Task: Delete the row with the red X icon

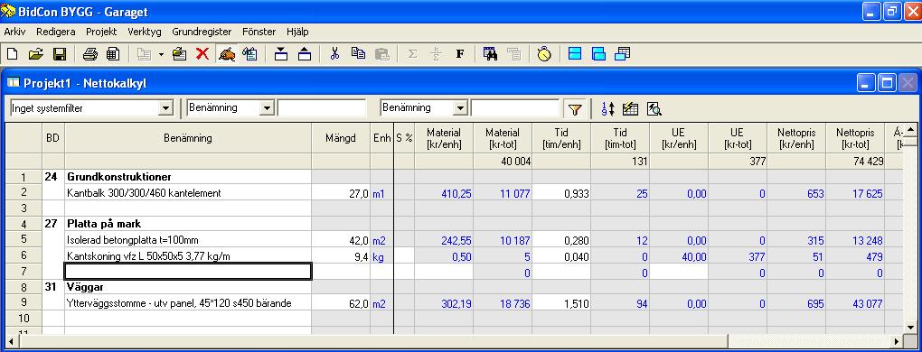Action: 202,54
